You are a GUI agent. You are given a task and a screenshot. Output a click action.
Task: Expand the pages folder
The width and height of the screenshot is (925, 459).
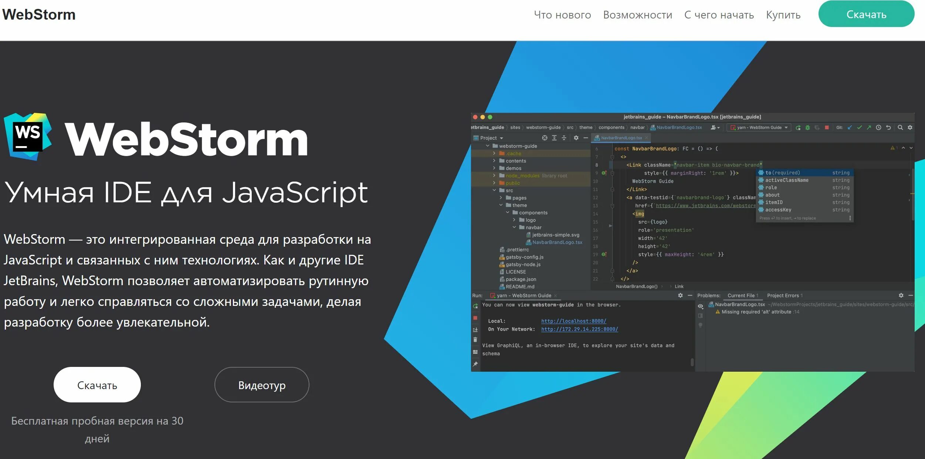[x=501, y=198]
